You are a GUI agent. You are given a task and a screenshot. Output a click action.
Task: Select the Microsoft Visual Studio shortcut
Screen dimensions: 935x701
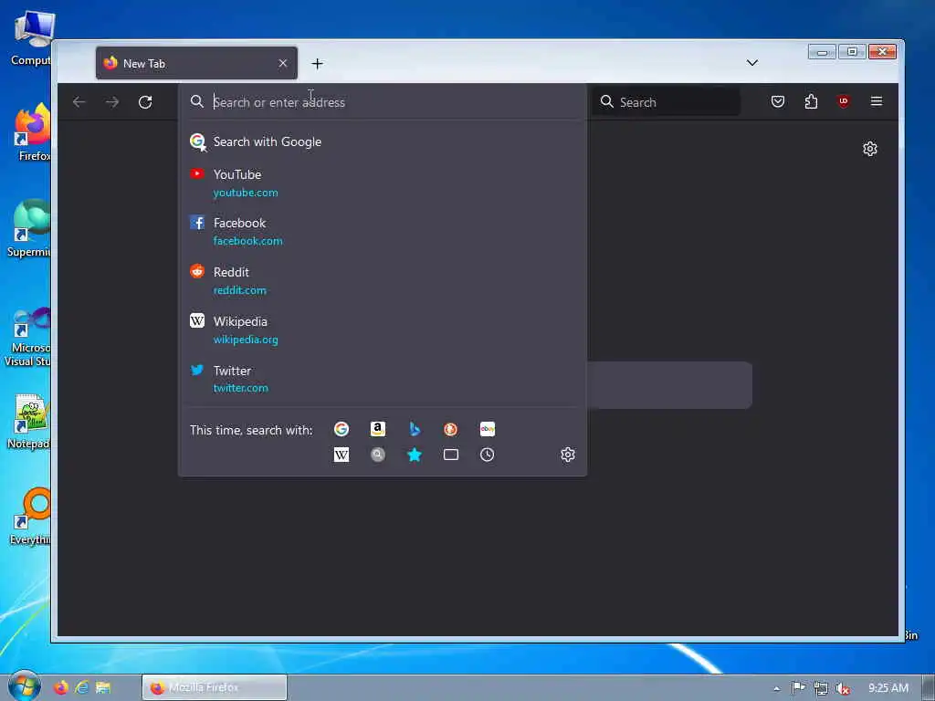[x=28, y=337]
